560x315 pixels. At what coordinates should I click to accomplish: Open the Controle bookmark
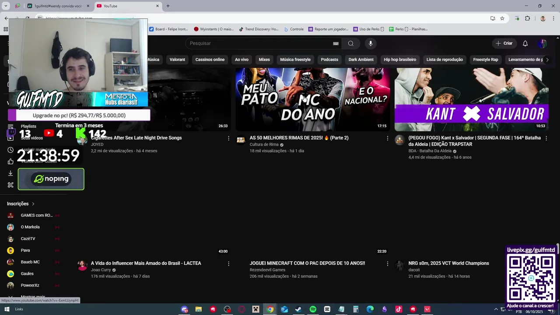tap(294, 29)
